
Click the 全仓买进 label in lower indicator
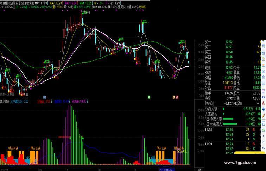point(182,151)
